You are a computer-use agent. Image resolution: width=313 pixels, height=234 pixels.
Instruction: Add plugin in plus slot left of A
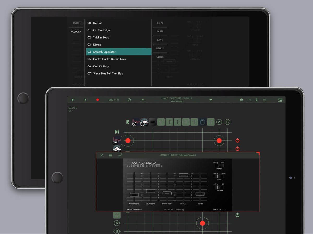pos(211,122)
